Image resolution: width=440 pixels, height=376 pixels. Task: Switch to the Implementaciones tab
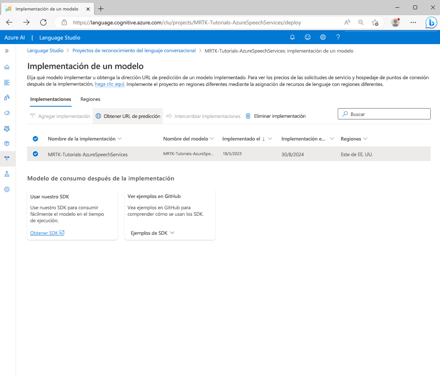coord(51,99)
